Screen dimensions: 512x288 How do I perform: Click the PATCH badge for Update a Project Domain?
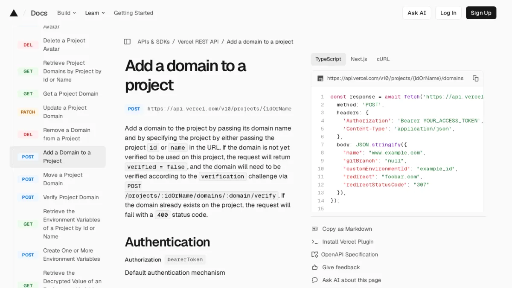pos(28,112)
